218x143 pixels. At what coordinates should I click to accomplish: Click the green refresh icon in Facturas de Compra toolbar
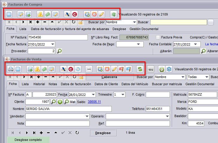[113, 14]
